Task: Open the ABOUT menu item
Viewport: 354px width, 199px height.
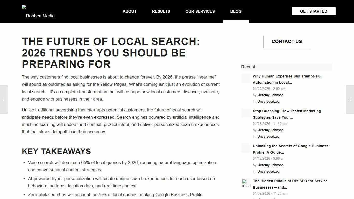Action: coord(130,11)
